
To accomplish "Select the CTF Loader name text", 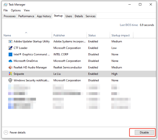I will [20, 48].
